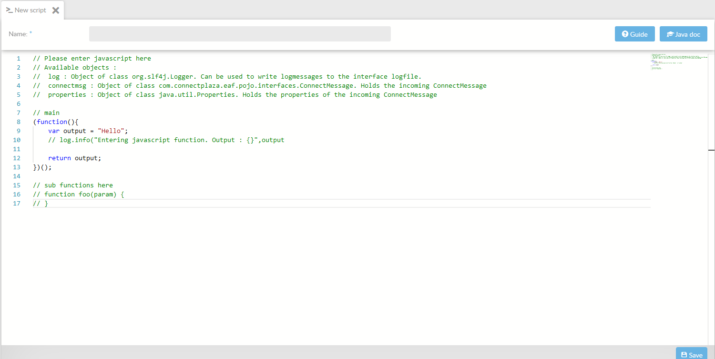Click the terminal icon on New script tab
This screenshot has width=715, height=359.
click(10, 10)
